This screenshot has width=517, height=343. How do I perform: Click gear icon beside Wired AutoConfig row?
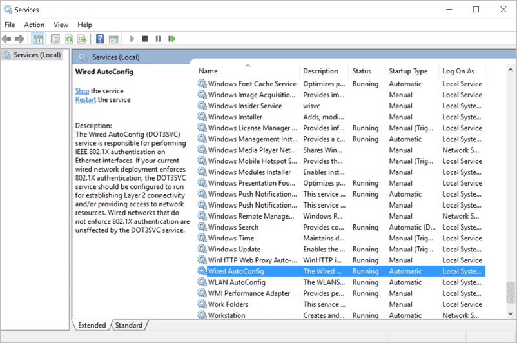[x=202, y=271]
